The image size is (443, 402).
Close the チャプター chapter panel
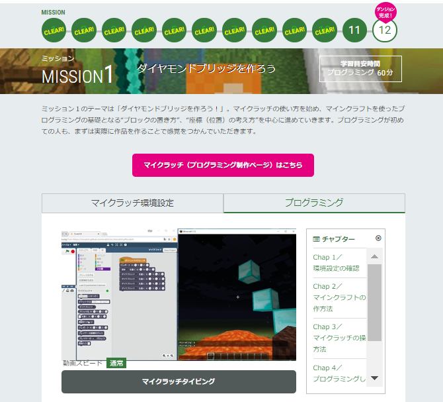click(378, 238)
